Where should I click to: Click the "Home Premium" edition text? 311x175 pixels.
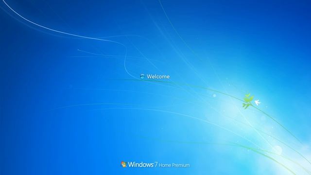tap(174, 165)
